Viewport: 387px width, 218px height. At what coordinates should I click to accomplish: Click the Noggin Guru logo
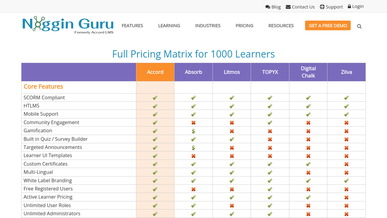pyautogui.click(x=68, y=25)
